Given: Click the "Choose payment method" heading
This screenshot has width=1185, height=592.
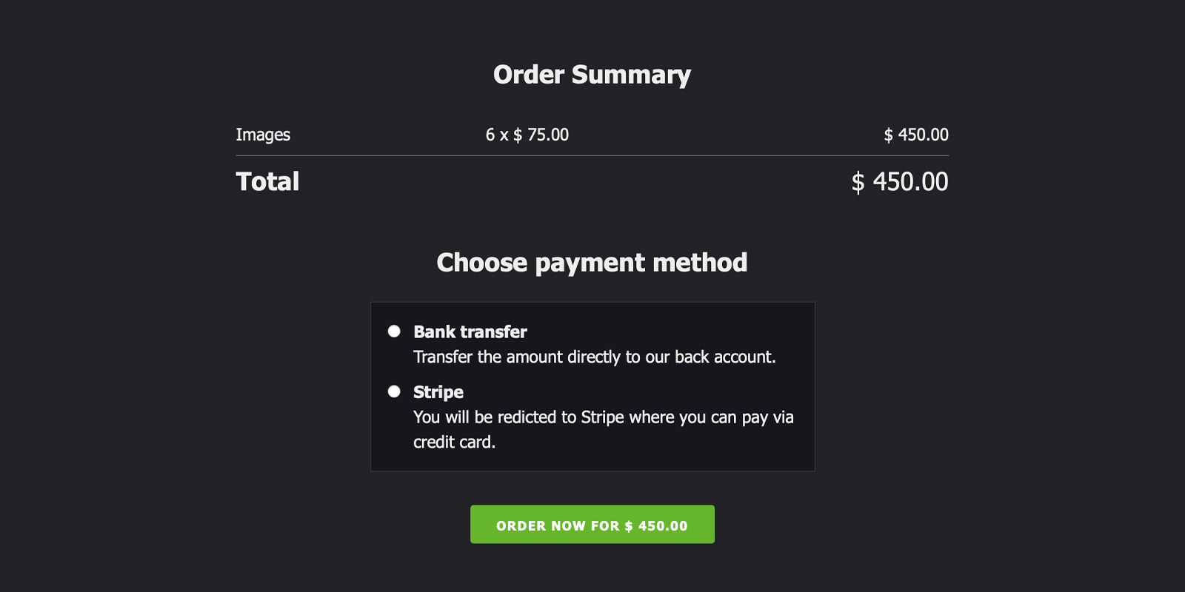Looking at the screenshot, I should click(x=592, y=263).
